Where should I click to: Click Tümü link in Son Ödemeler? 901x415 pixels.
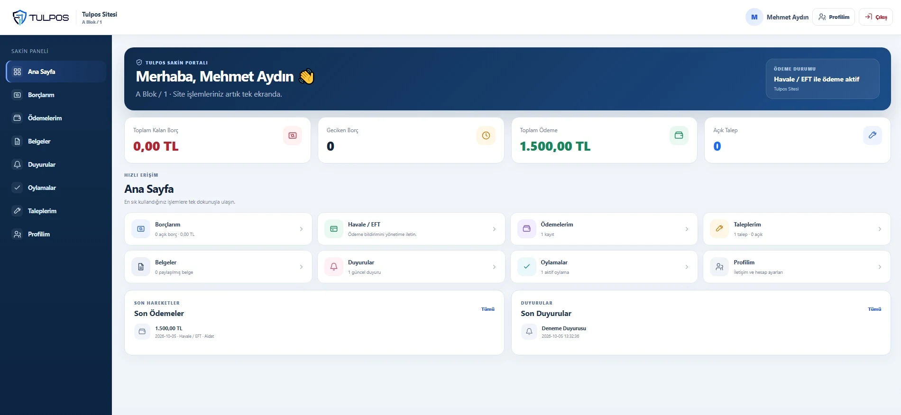[x=488, y=309]
